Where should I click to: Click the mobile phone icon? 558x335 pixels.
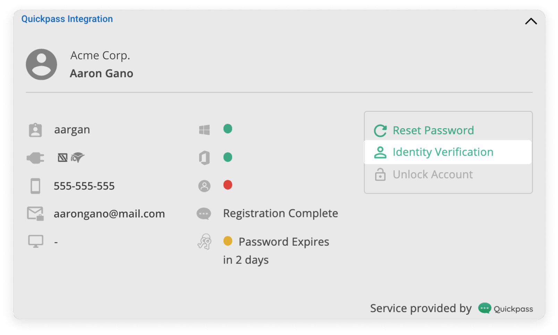[x=35, y=186]
